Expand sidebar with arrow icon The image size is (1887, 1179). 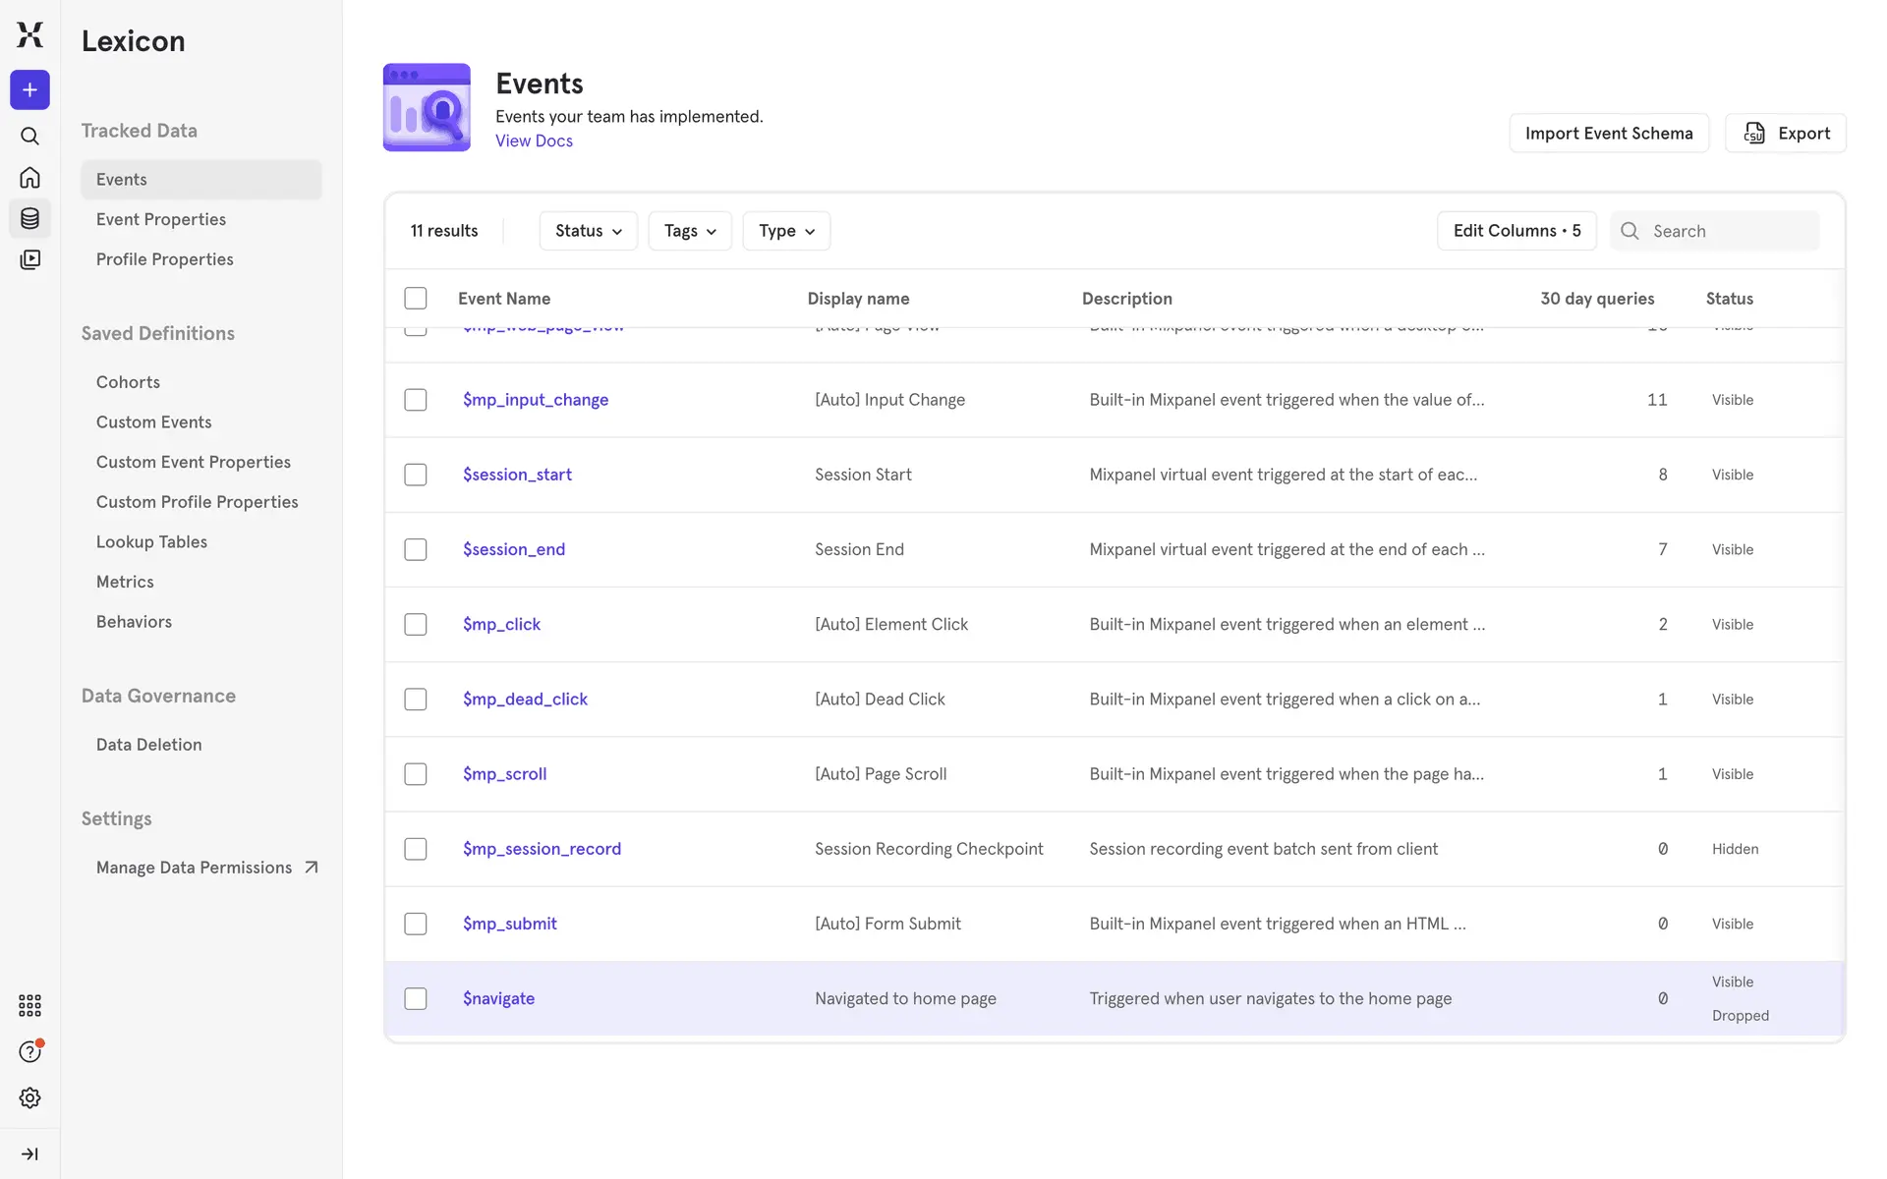tap(29, 1153)
